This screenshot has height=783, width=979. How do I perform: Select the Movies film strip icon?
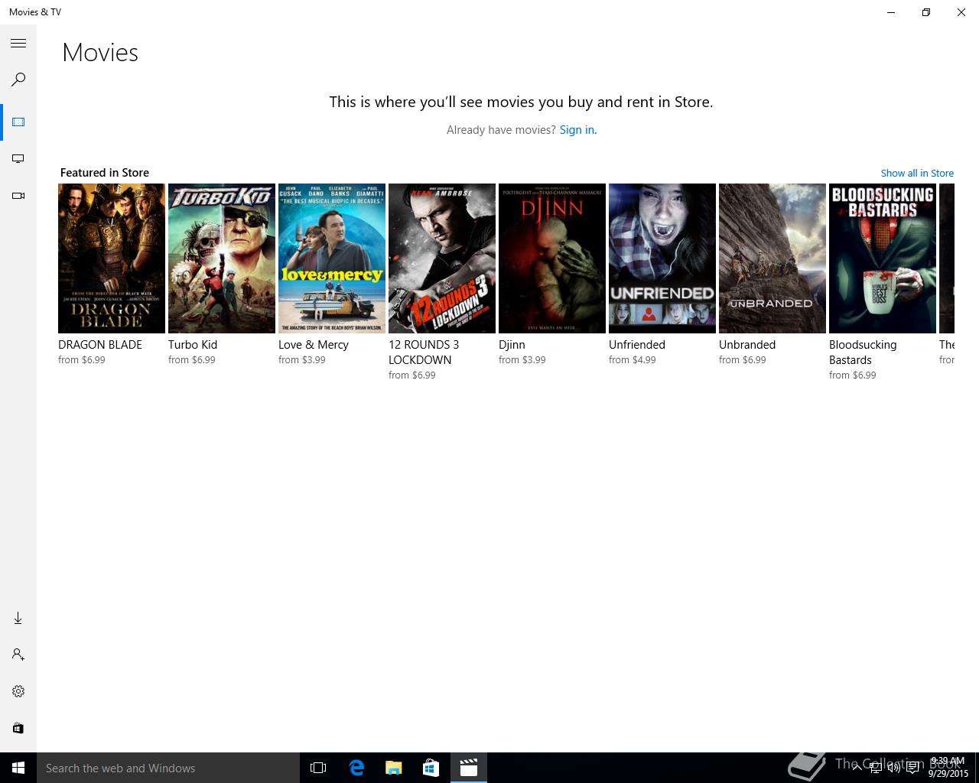tap(18, 122)
